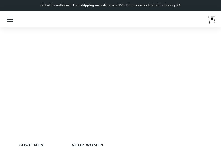Click the blank hero image area
Viewport: 221px width, 165px height.
pyautogui.click(x=110, y=82)
